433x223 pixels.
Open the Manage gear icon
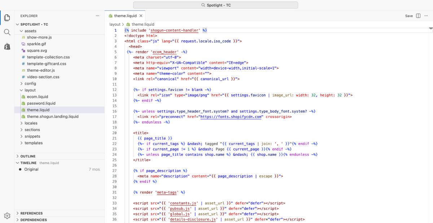click(7, 215)
